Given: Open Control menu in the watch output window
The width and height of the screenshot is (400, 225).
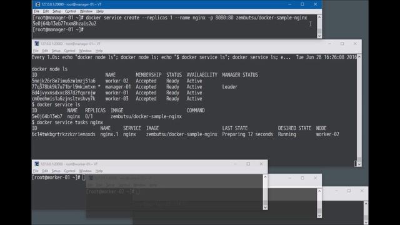Looking at the screenshot, I should pos(69,51).
